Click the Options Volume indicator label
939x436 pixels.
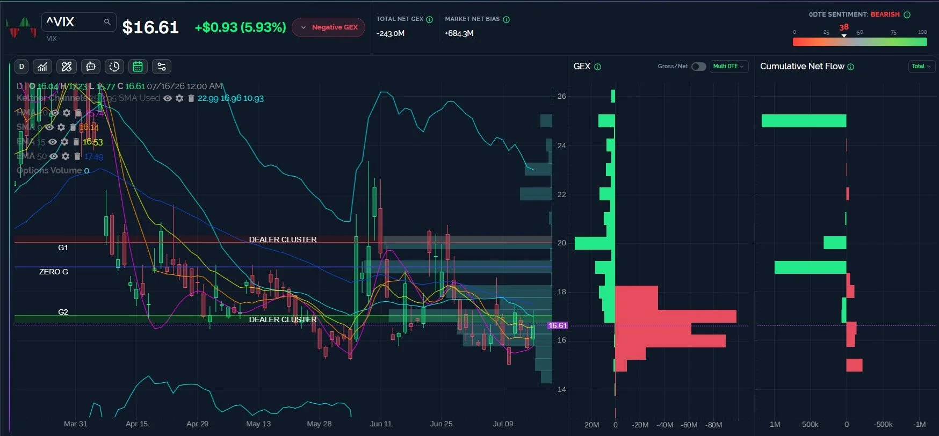click(x=49, y=170)
